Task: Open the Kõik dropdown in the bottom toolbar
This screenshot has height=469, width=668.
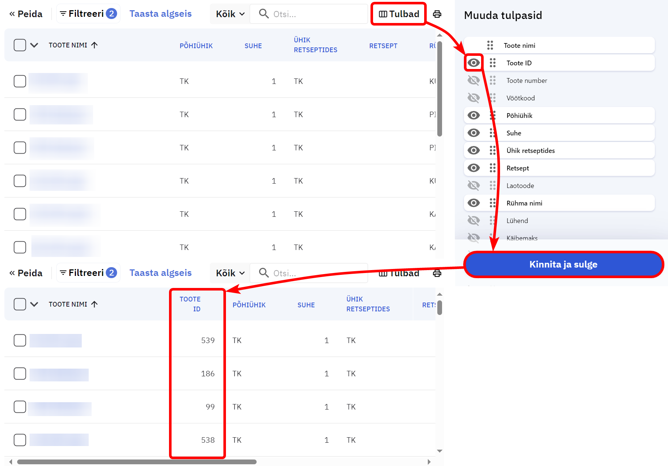Action: click(x=230, y=273)
